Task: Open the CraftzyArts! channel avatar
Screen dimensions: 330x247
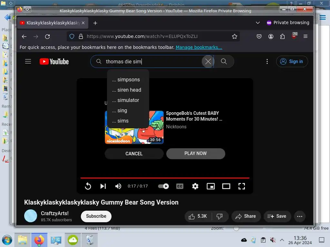Action: click(x=31, y=216)
